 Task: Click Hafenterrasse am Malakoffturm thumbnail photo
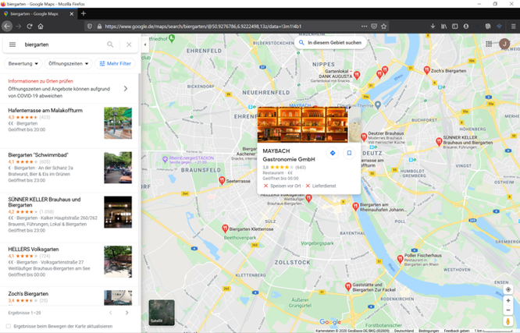(x=118, y=123)
